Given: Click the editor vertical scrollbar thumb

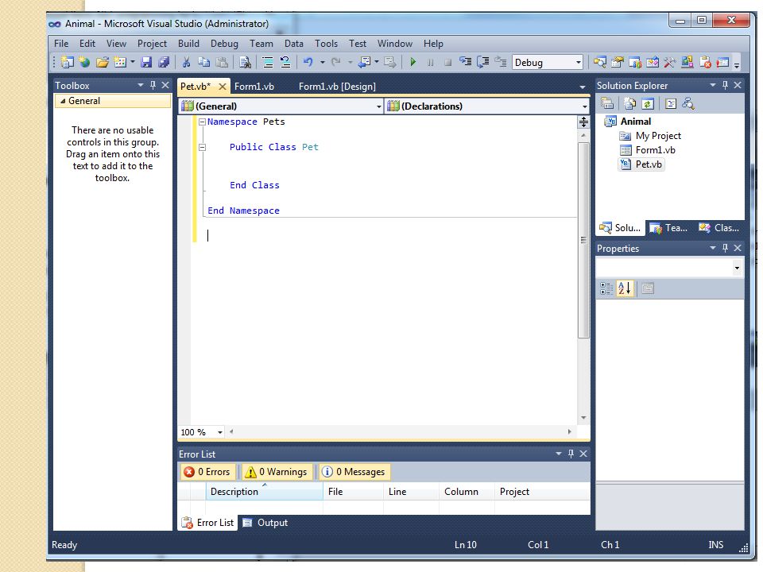Looking at the screenshot, I should pos(583,240).
